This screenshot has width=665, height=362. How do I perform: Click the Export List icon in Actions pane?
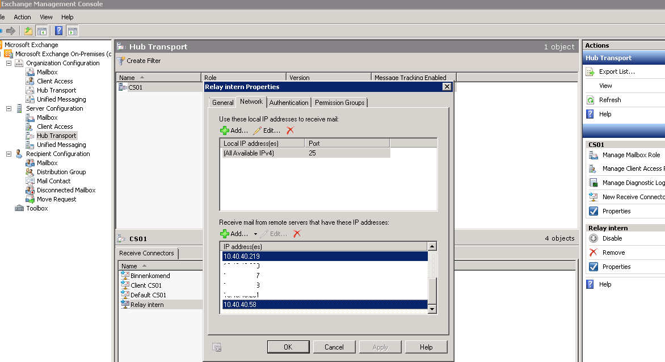coord(590,71)
